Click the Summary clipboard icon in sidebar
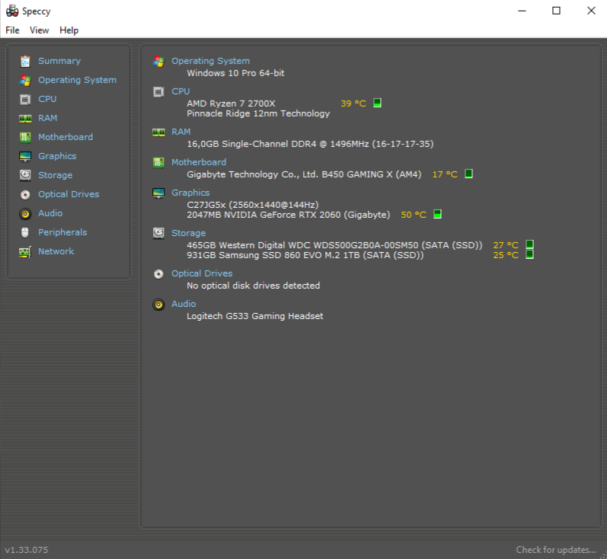The width and height of the screenshot is (607, 559). click(25, 61)
